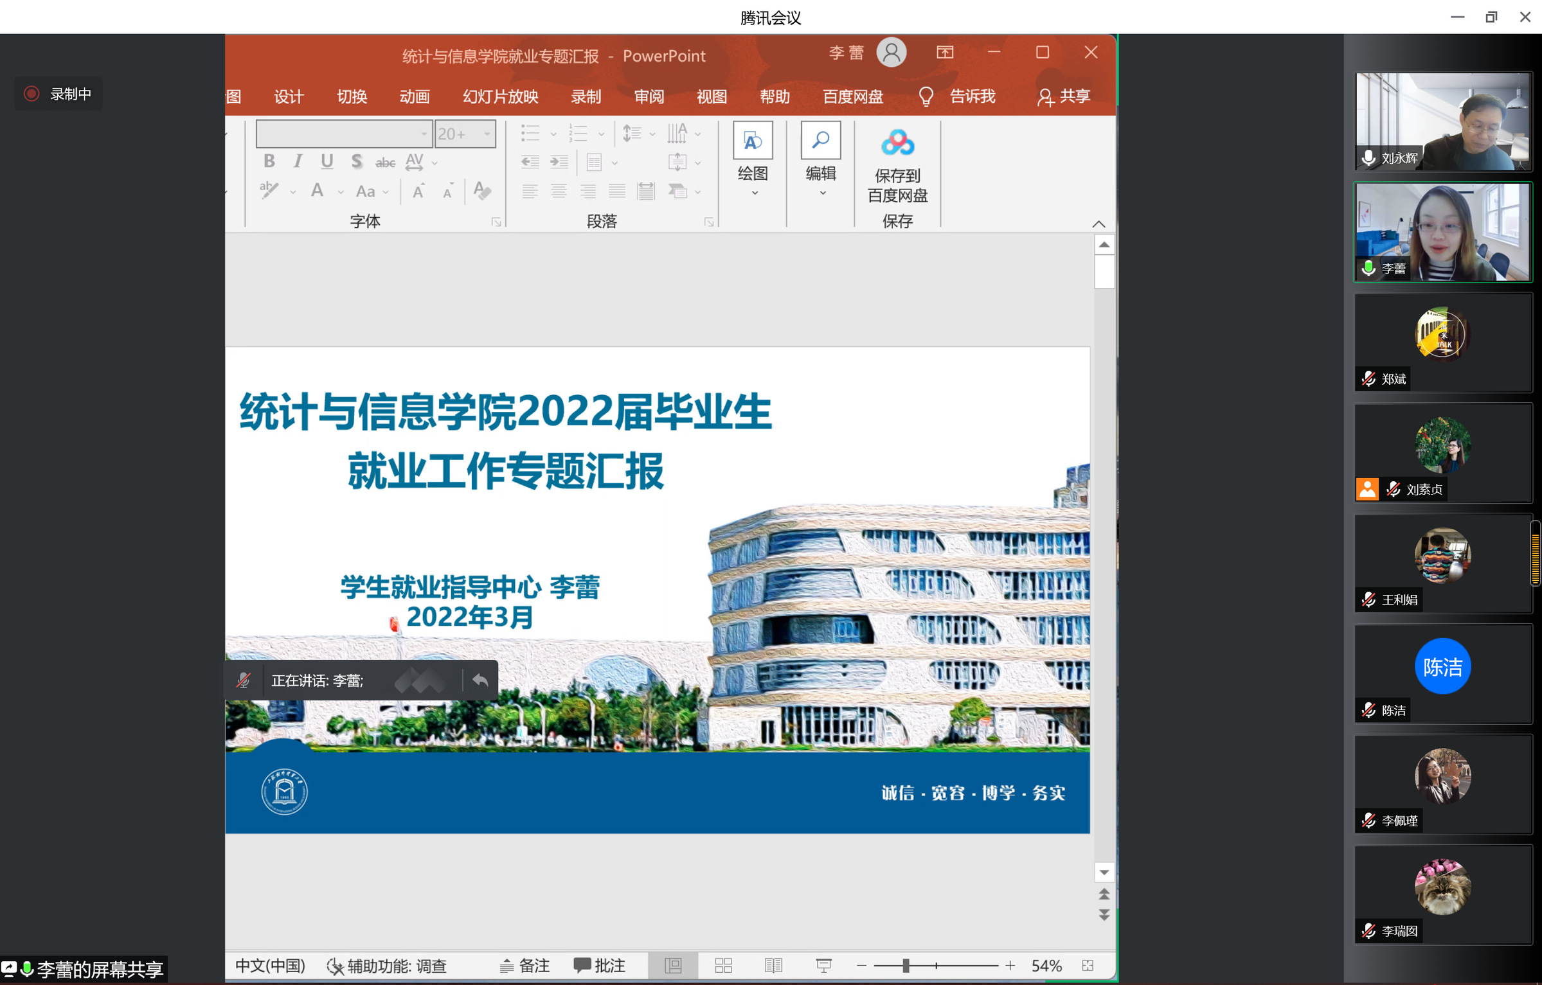Image resolution: width=1542 pixels, height=985 pixels.
Task: Open the 幻灯片放映 ribbon tab
Action: (x=500, y=97)
